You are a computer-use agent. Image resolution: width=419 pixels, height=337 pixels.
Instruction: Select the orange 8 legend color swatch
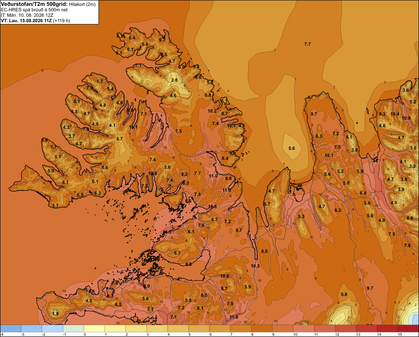click(x=262, y=329)
